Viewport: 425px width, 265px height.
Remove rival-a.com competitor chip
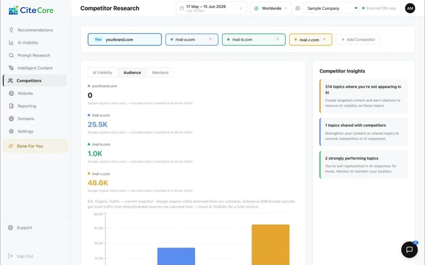click(210, 39)
